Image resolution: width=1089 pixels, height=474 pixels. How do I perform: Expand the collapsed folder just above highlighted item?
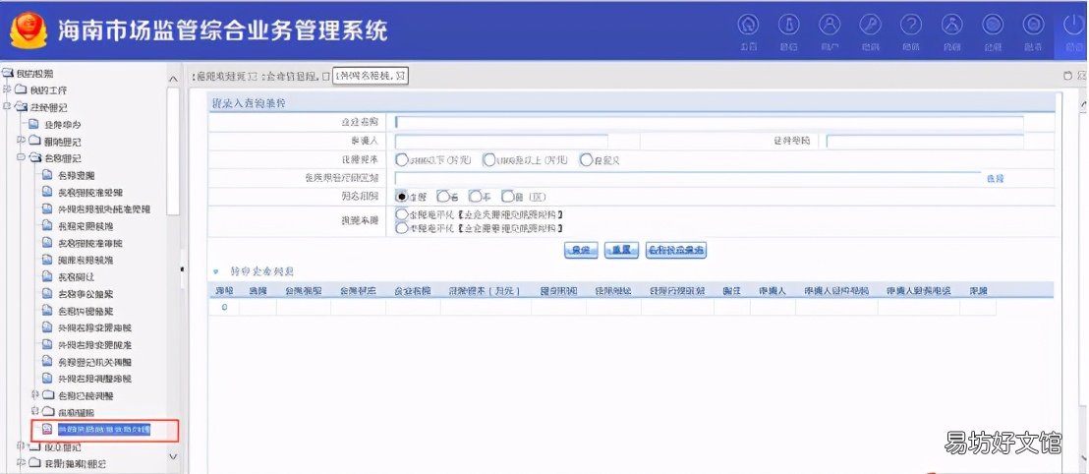(34, 411)
